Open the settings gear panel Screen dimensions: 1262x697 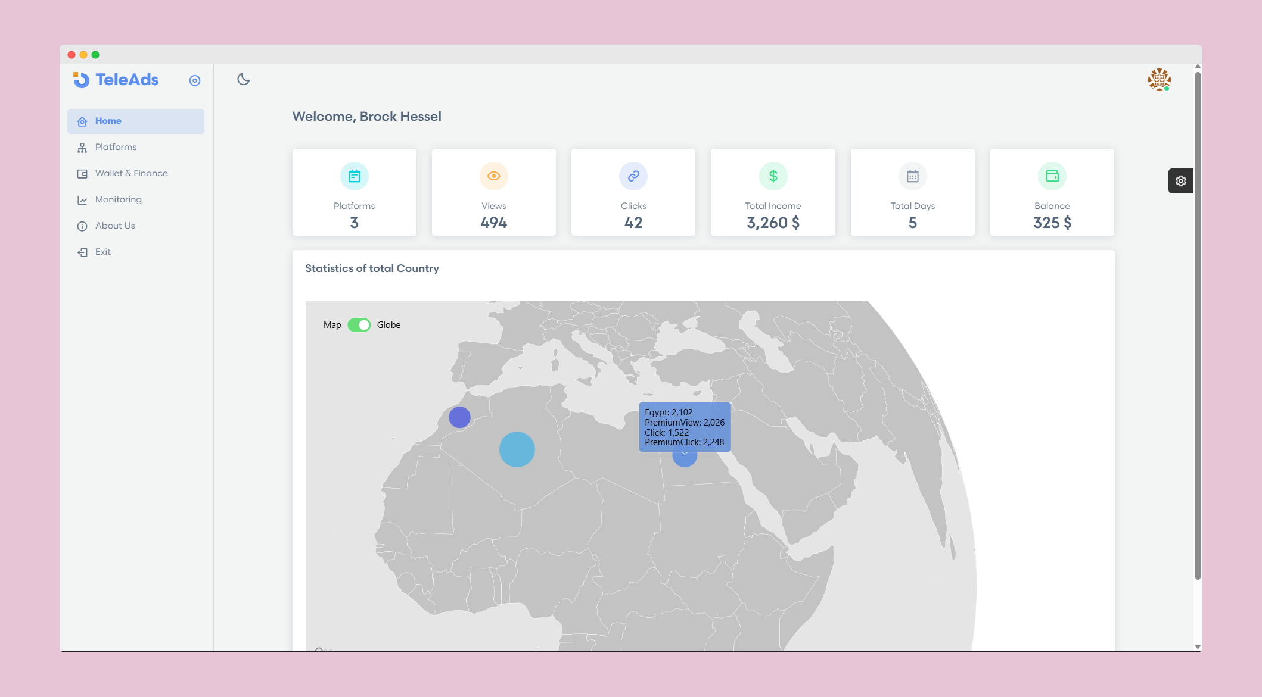(1180, 181)
